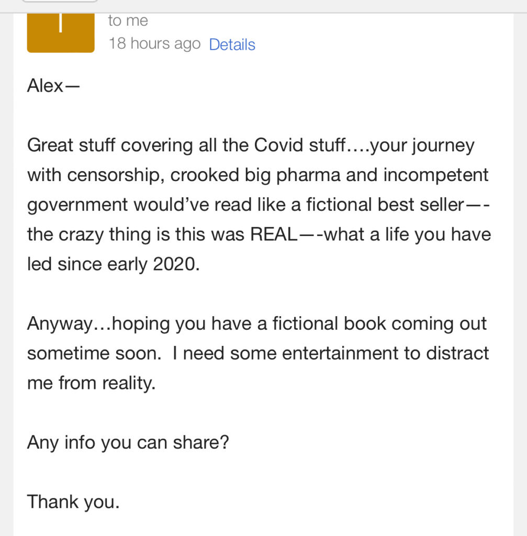The height and width of the screenshot is (536, 527).
Task: Click the "Alex—" greeting line
Action: coord(53,86)
